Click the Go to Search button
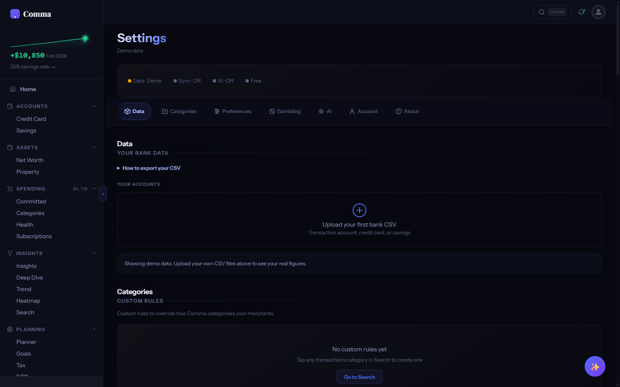Viewport: 620px width, 387px height. pos(359,377)
